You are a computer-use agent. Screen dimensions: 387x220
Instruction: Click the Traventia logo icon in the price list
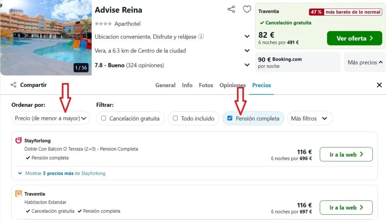point(19,194)
